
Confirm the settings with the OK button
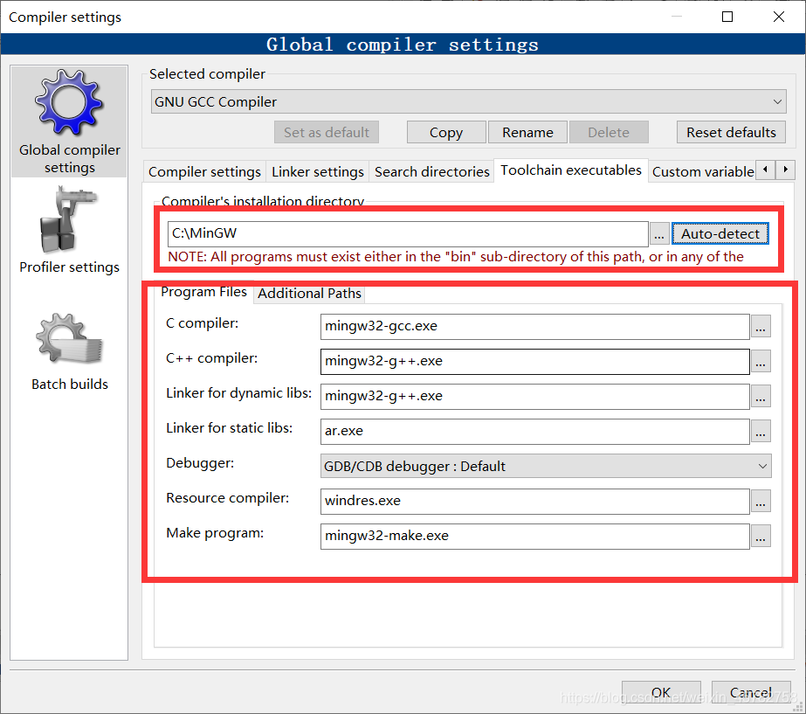(x=661, y=692)
